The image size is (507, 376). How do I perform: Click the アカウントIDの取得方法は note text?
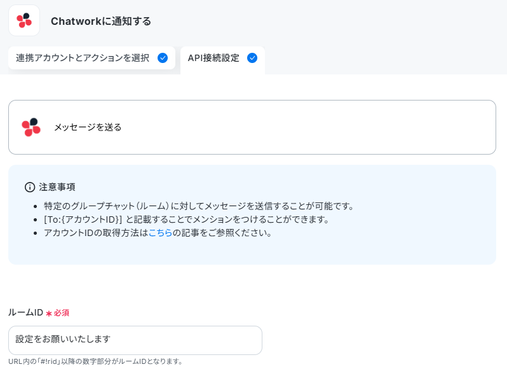pyautogui.click(x=96, y=232)
